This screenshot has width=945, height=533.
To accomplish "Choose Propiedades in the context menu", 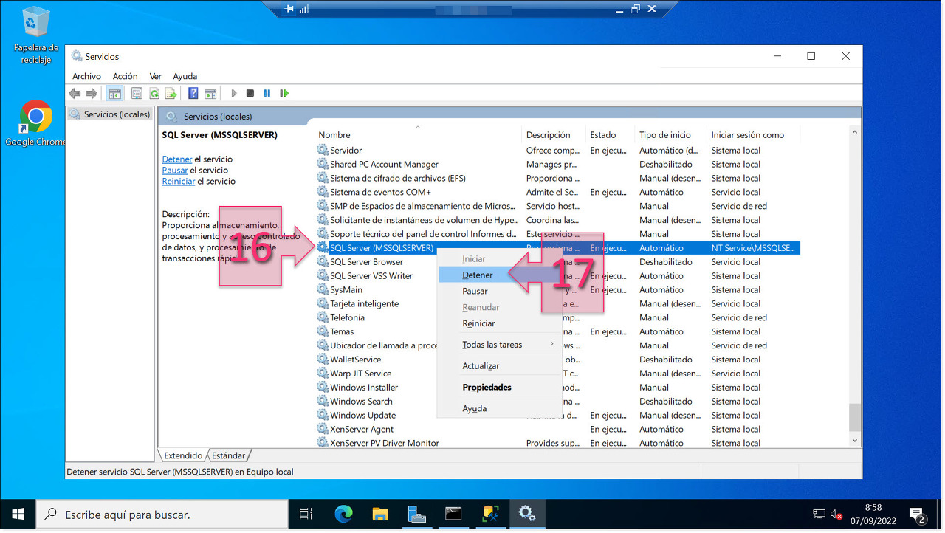I will 500,388.
